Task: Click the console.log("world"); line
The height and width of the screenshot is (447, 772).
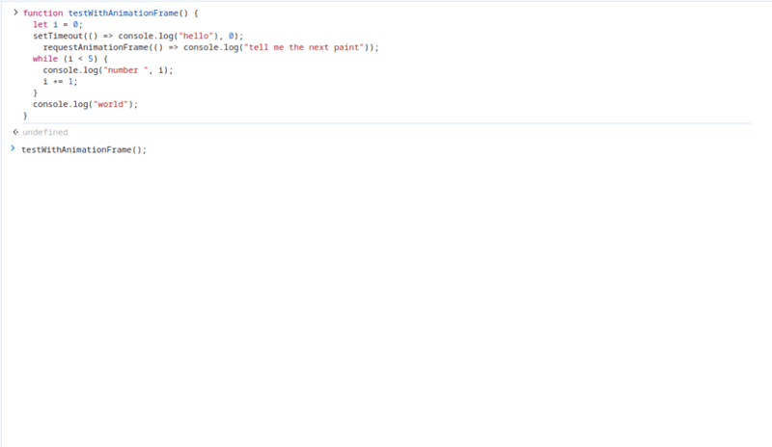Action: [x=86, y=104]
